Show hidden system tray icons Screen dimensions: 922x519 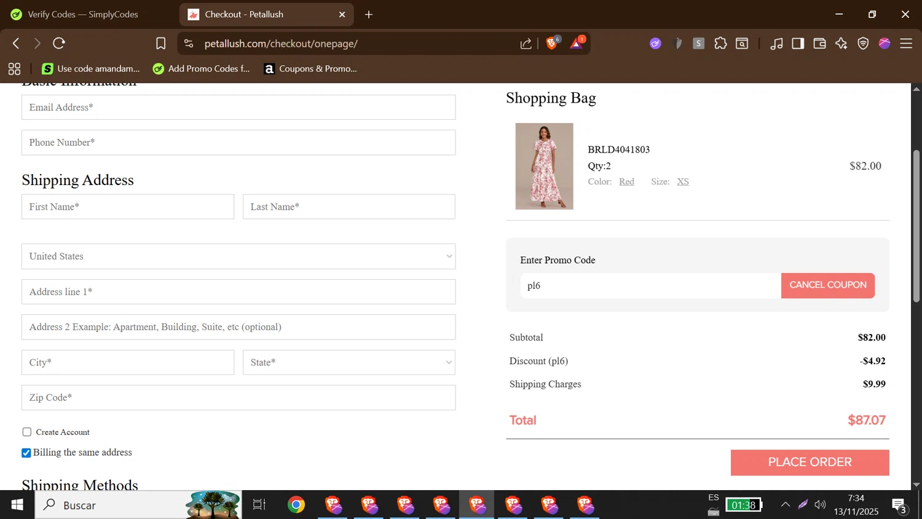coord(786,505)
